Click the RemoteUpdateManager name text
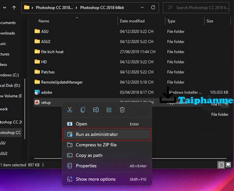 62,82
